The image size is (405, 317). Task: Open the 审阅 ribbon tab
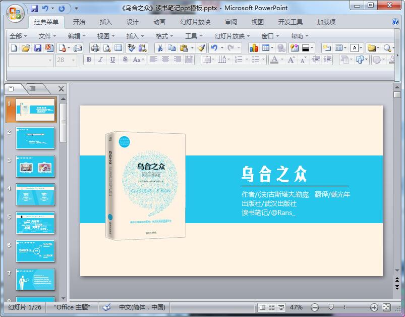[x=231, y=22]
